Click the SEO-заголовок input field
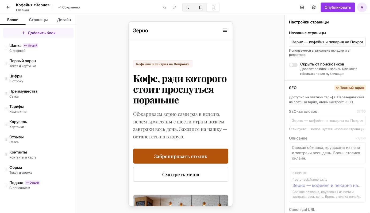370x213 pixels. 327,121
